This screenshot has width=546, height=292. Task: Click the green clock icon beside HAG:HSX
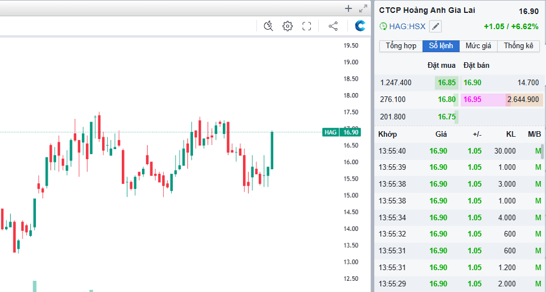[383, 26]
